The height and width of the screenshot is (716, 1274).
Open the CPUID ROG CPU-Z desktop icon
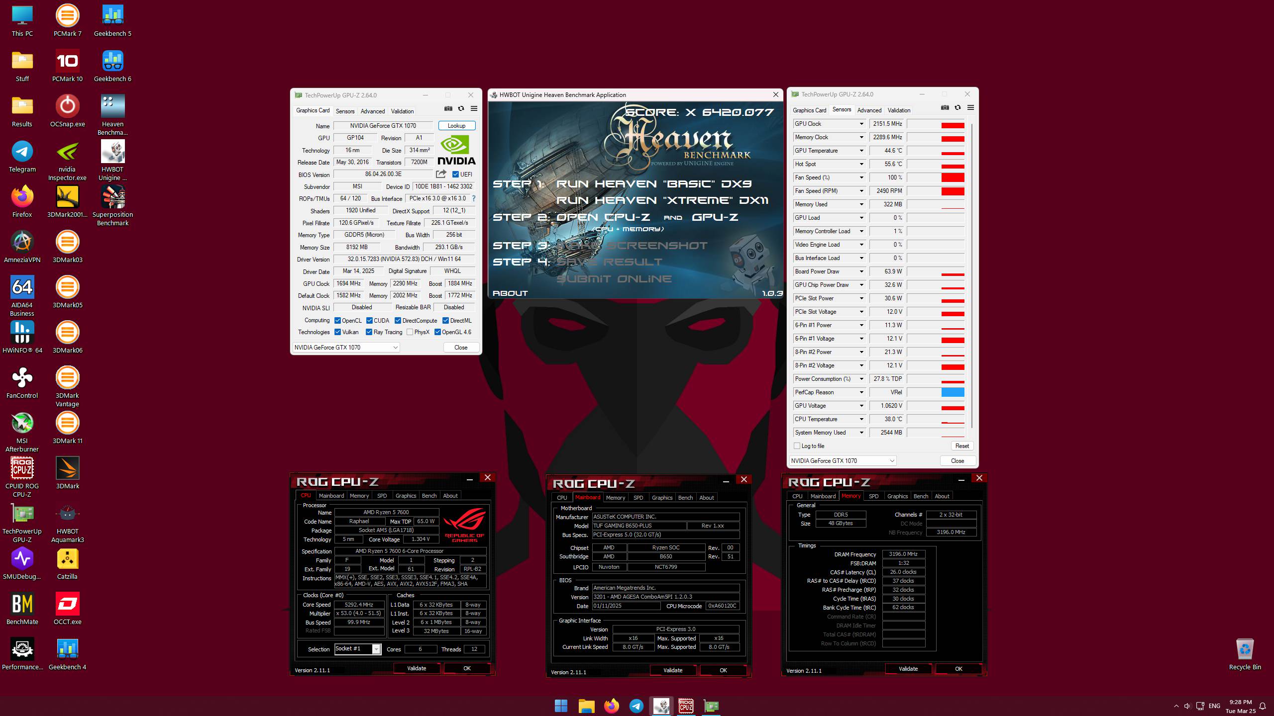pos(22,477)
